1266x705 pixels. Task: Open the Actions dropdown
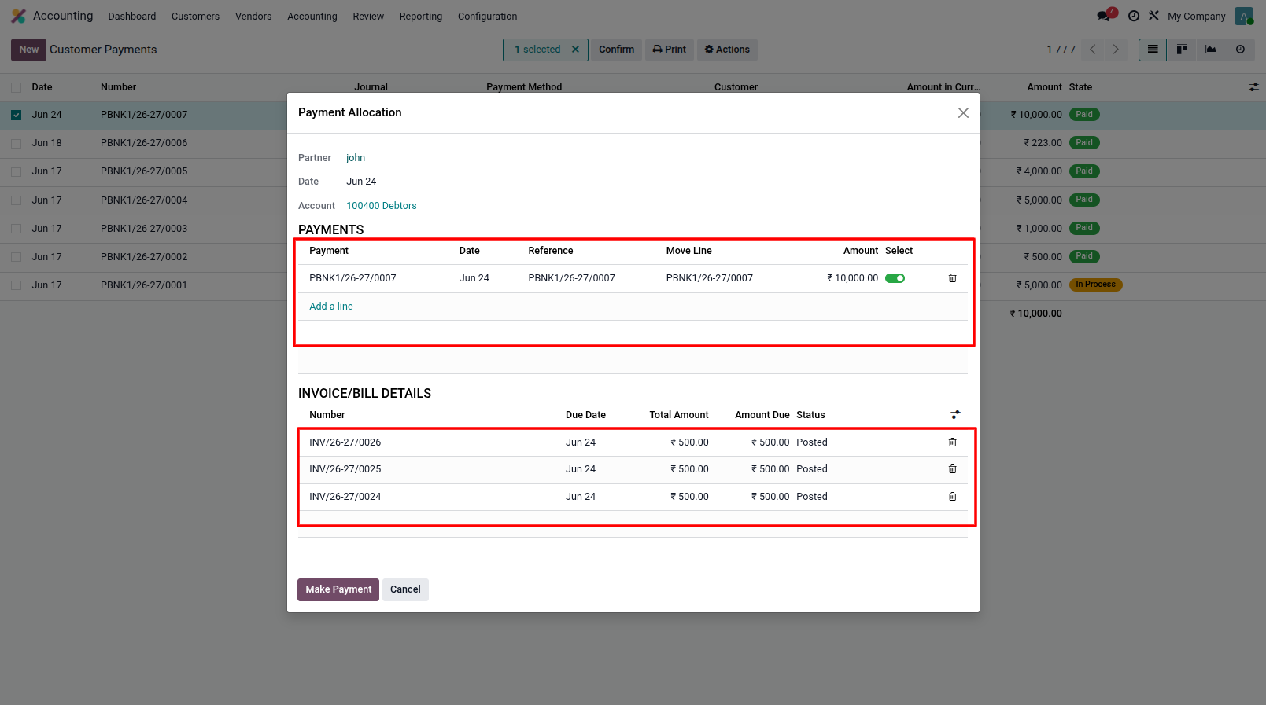click(x=727, y=50)
